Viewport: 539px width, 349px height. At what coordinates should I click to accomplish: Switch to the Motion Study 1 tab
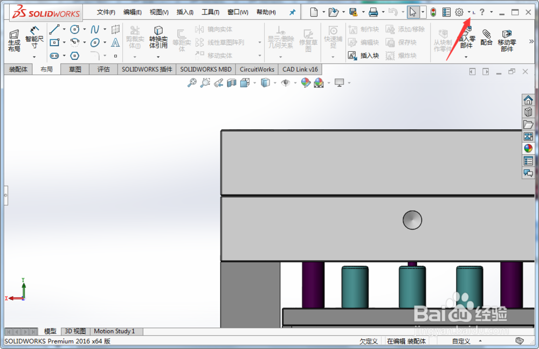point(116,331)
